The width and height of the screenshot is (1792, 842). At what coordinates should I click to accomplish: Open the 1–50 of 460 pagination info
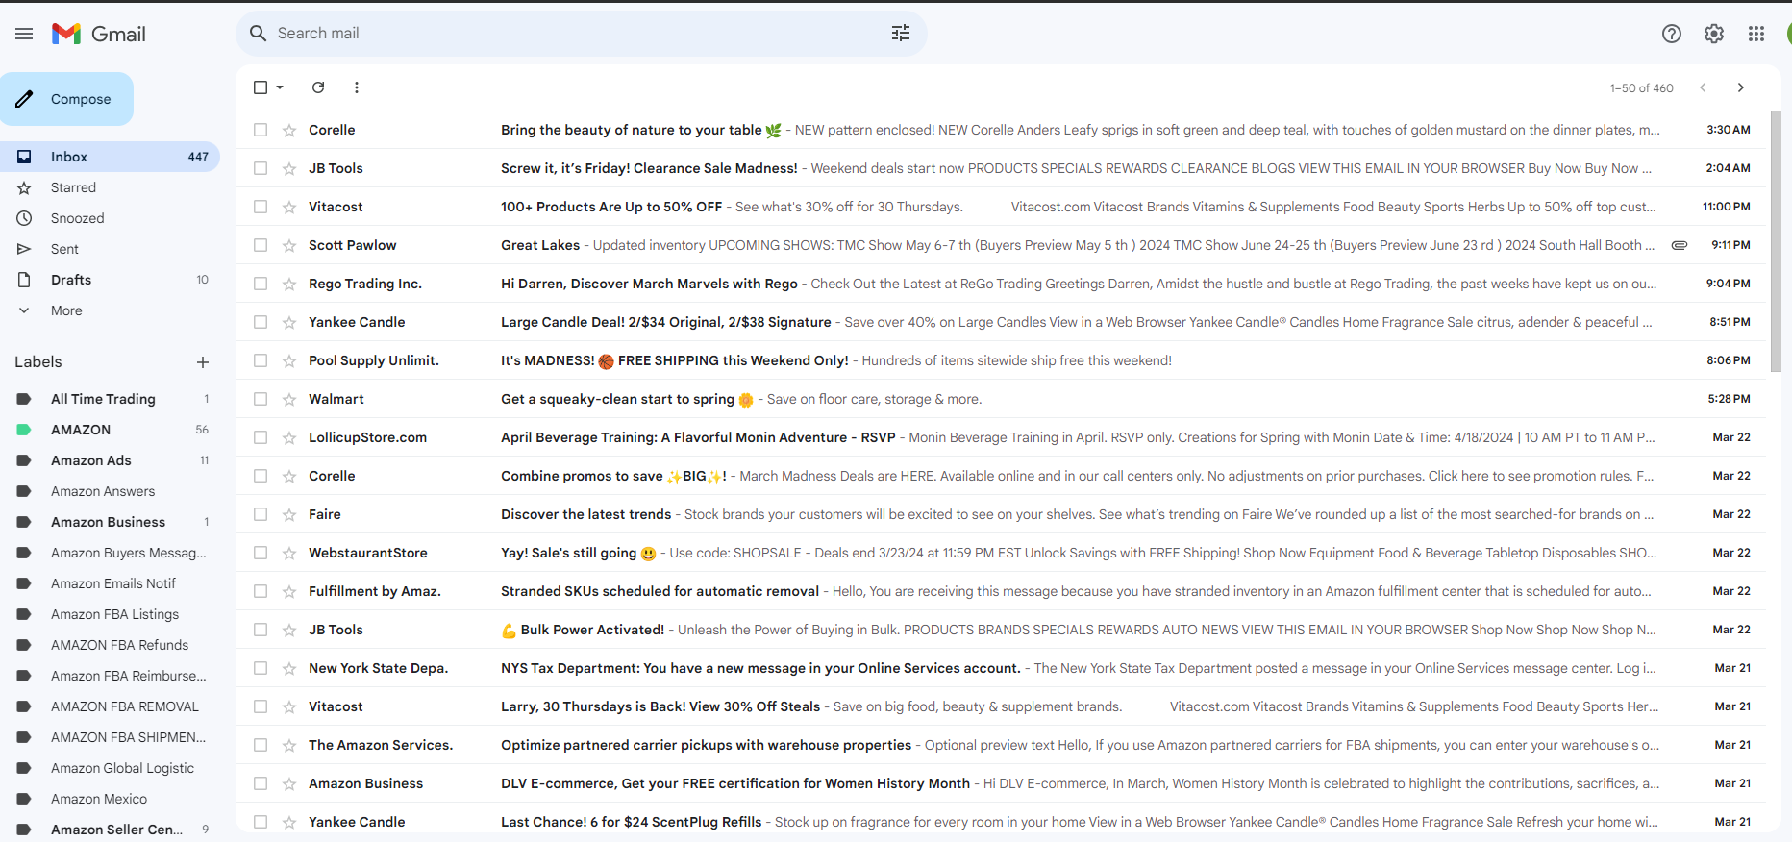pyautogui.click(x=1642, y=87)
